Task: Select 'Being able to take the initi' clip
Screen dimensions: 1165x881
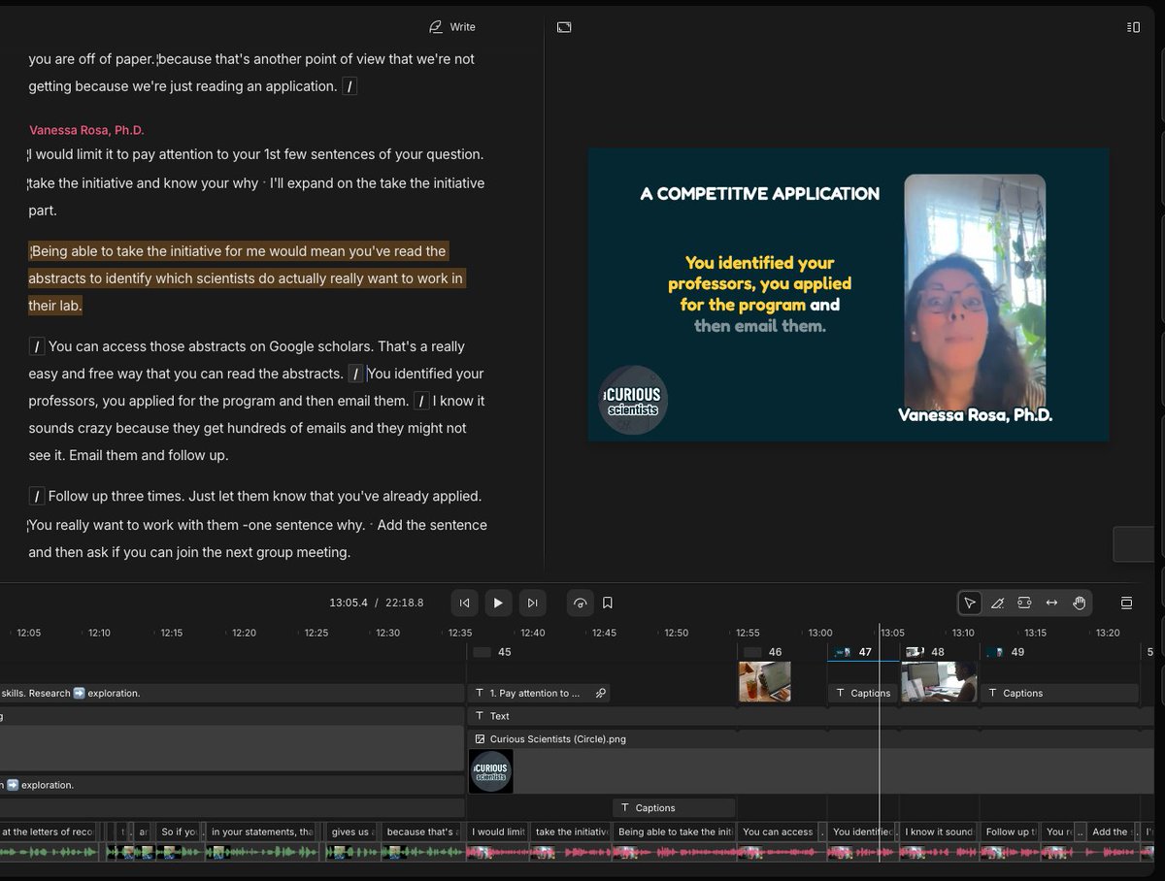Action: coord(674,832)
